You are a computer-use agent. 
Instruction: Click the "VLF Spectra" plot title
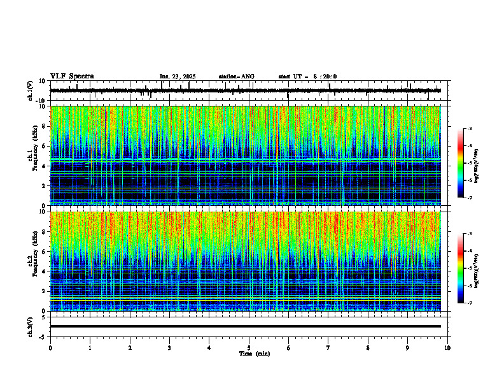point(72,76)
